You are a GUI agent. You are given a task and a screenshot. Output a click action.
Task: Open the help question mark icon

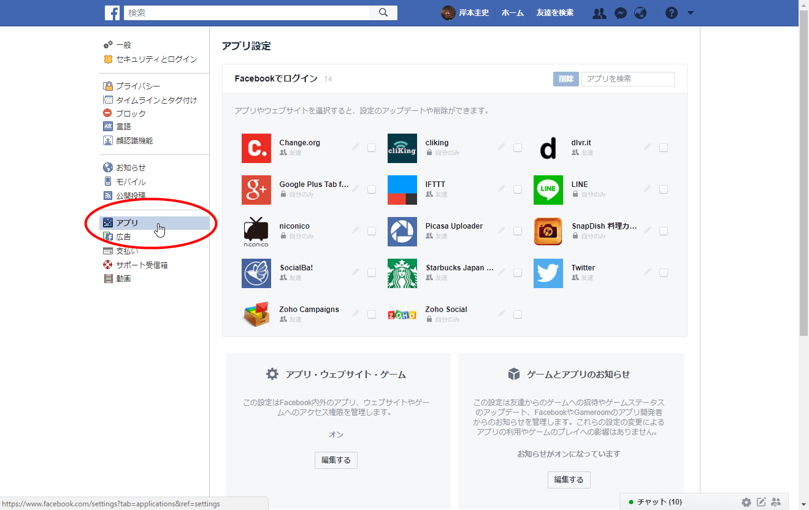pyautogui.click(x=672, y=13)
